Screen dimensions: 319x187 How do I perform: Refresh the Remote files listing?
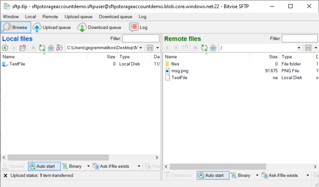pos(204,48)
